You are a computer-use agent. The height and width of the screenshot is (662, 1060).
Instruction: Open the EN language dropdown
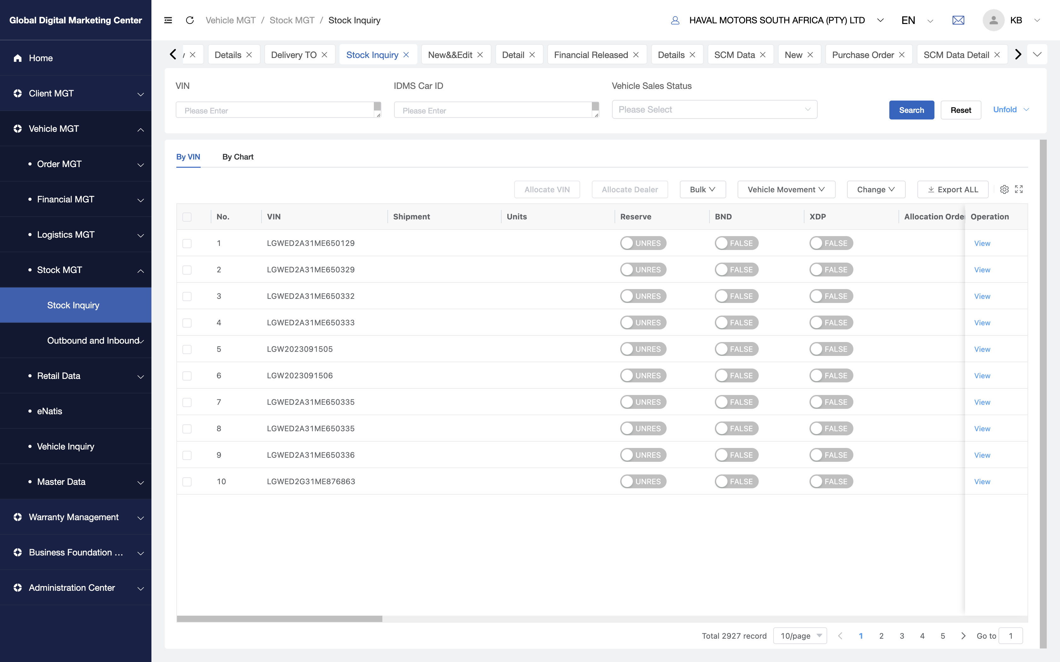pos(917,20)
